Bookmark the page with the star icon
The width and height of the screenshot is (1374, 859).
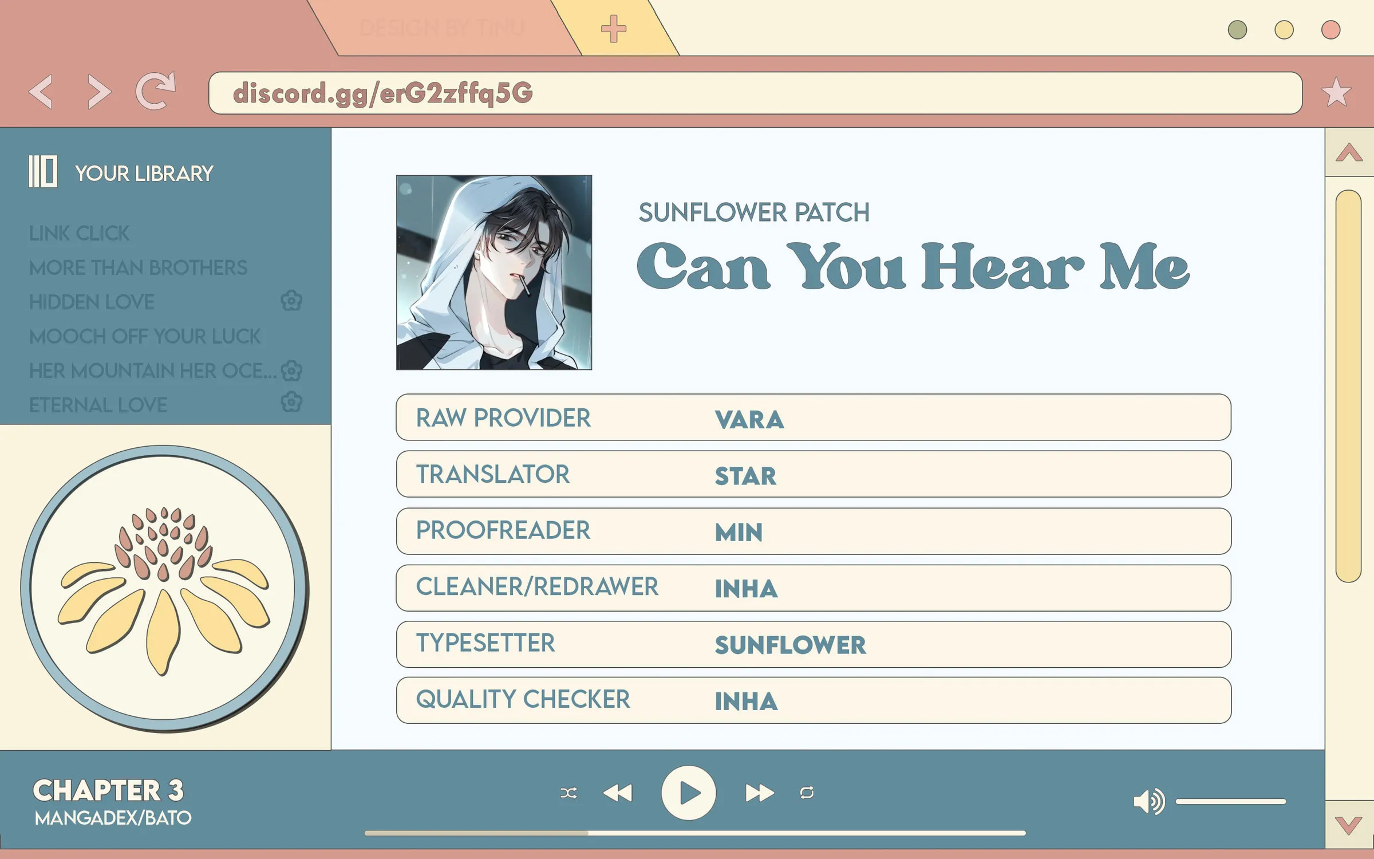click(1336, 92)
